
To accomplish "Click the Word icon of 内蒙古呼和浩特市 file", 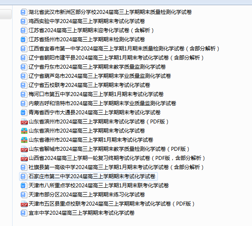I will [23, 103].
